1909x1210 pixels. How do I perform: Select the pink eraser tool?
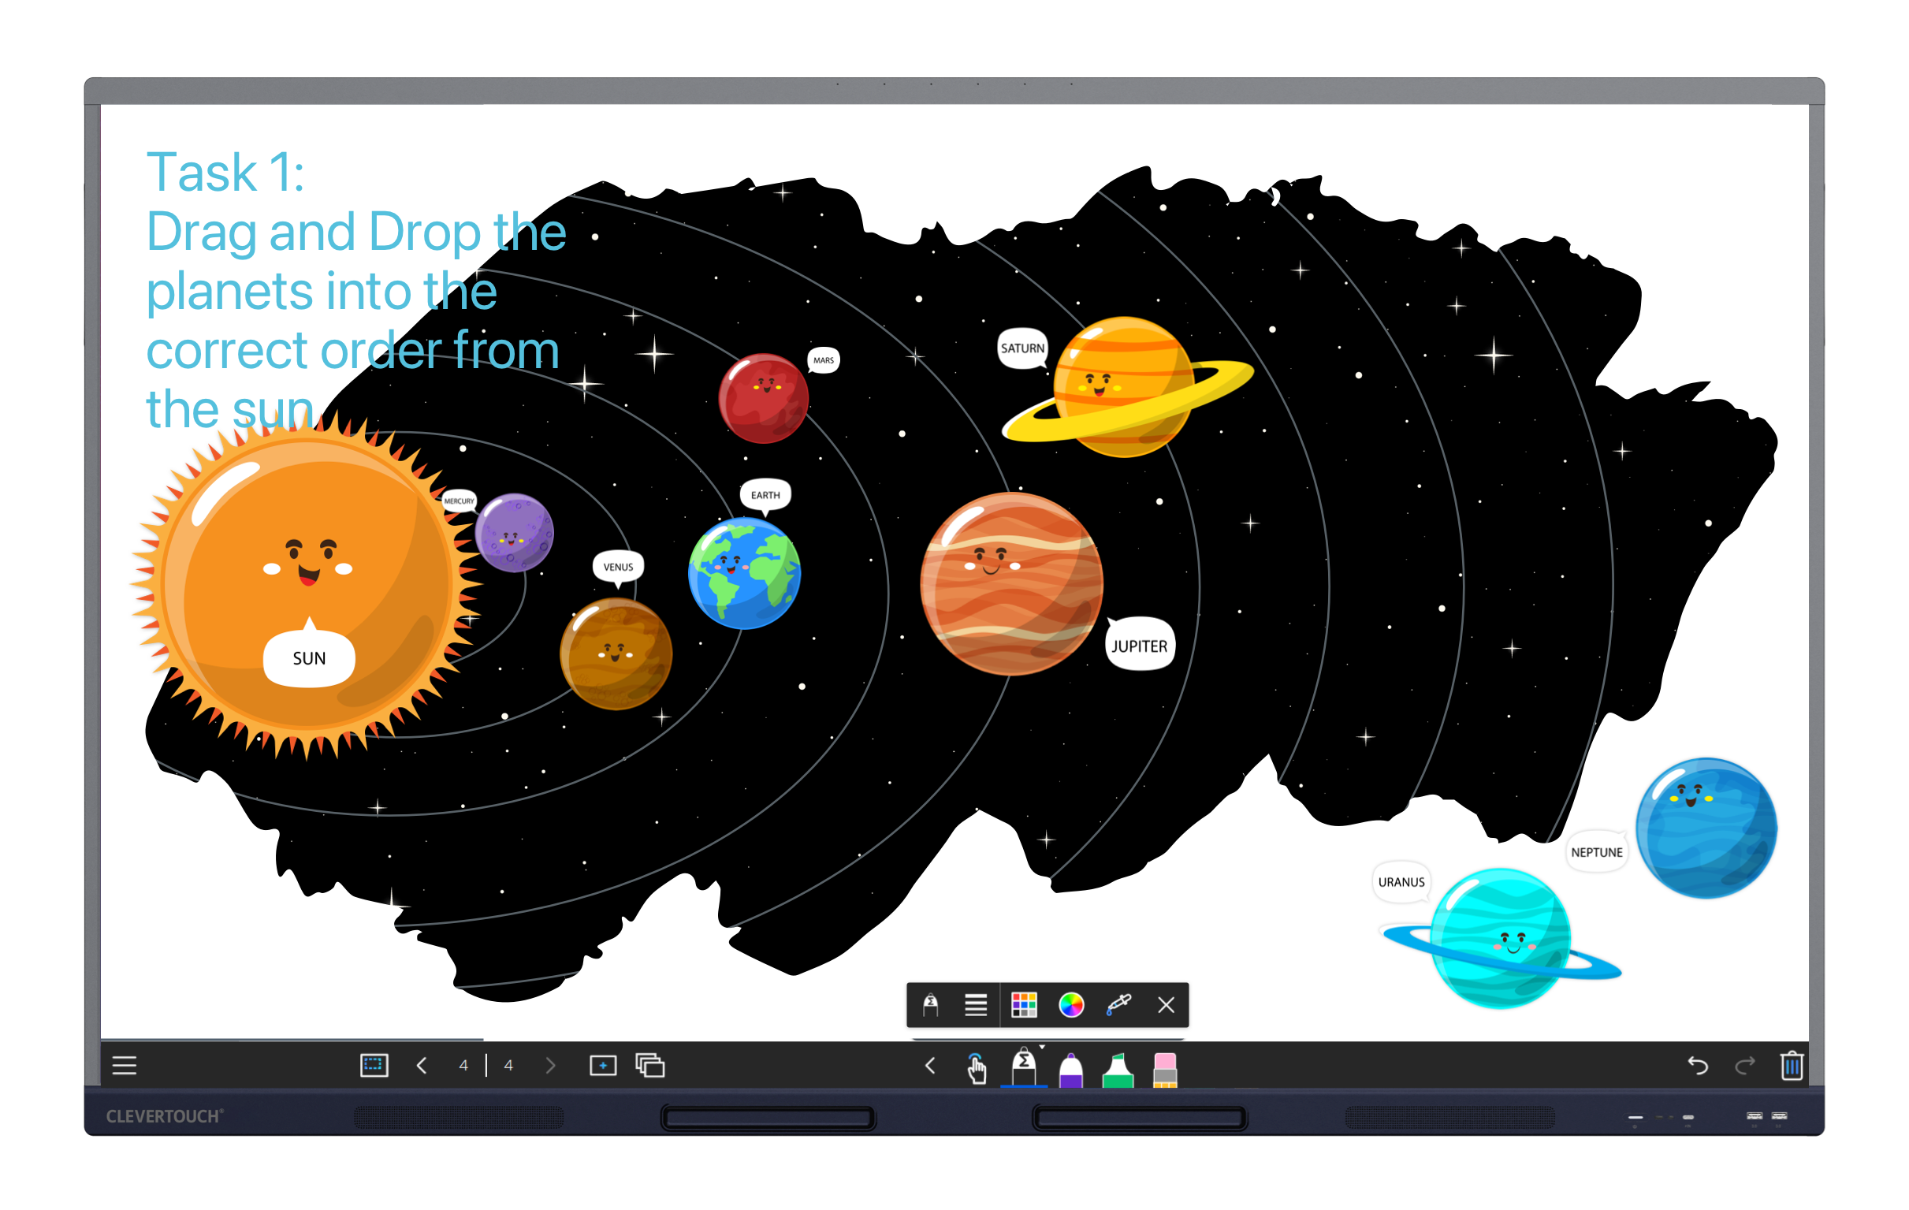click(x=1165, y=1070)
